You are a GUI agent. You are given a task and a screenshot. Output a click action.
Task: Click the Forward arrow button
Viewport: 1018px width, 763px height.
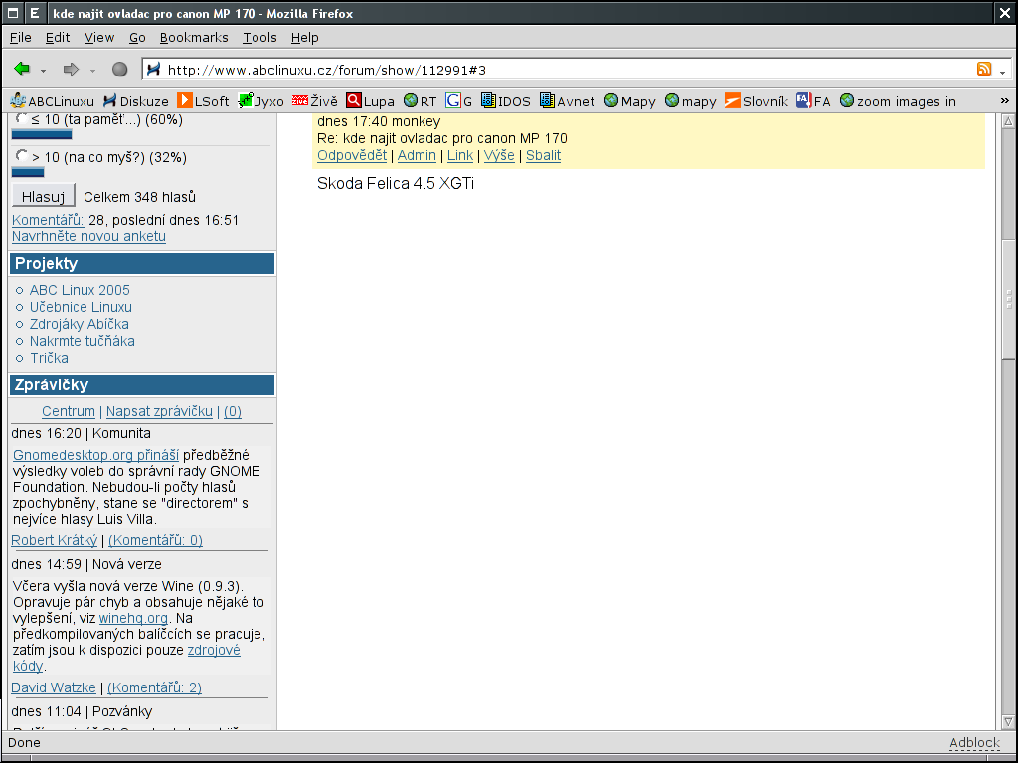[71, 70]
